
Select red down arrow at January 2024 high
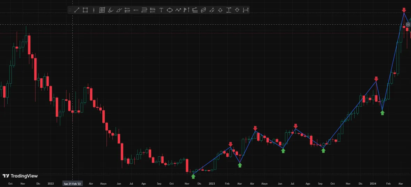tap(376, 79)
